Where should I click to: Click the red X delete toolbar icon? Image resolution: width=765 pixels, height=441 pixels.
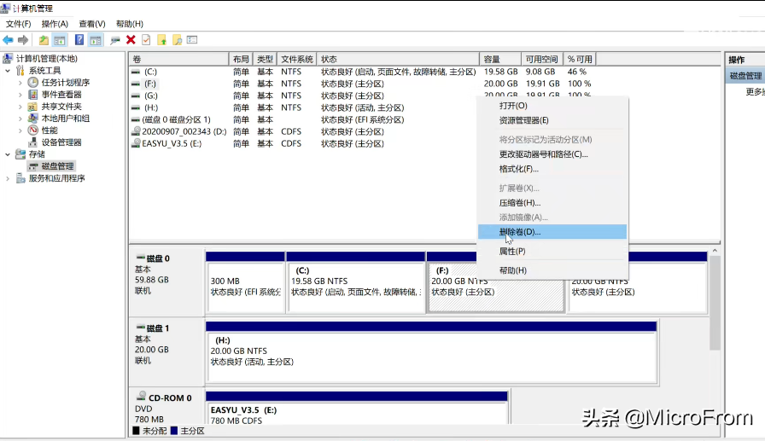(x=131, y=40)
